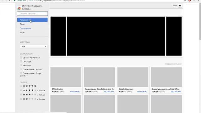The width and height of the screenshot is (201, 113).
Task: Open the Google Hangouts extension thumbnail
Action: [x=133, y=77]
